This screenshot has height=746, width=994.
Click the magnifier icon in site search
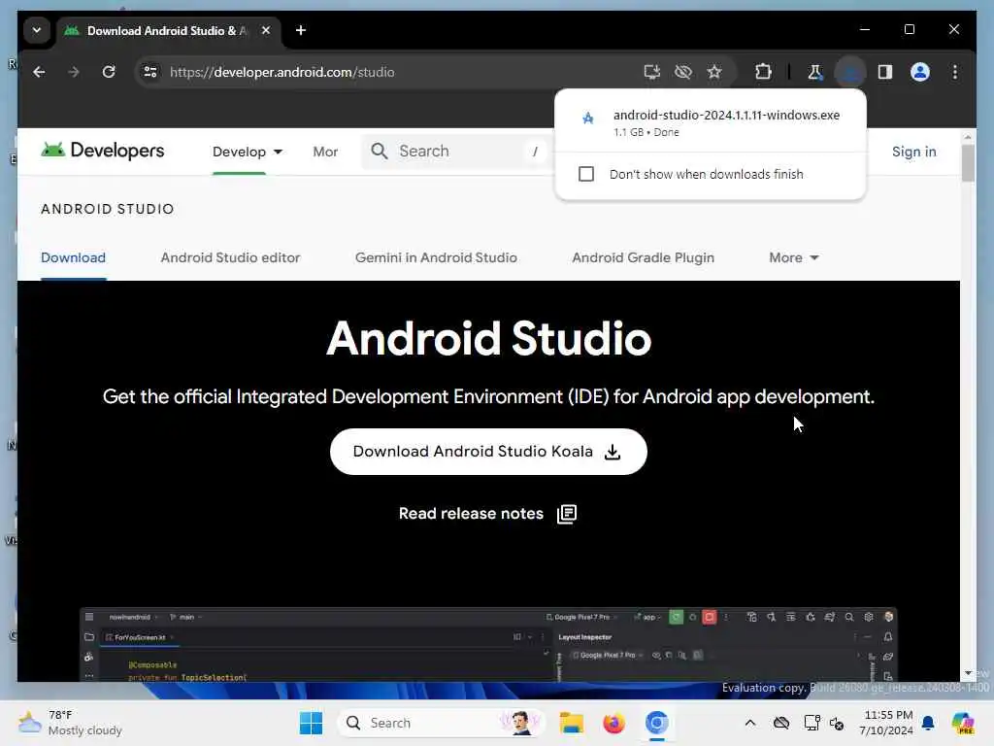380,151
